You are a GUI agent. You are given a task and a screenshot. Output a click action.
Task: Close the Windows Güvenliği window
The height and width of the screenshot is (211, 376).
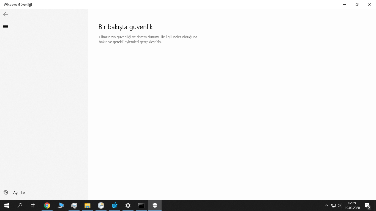(370, 4)
